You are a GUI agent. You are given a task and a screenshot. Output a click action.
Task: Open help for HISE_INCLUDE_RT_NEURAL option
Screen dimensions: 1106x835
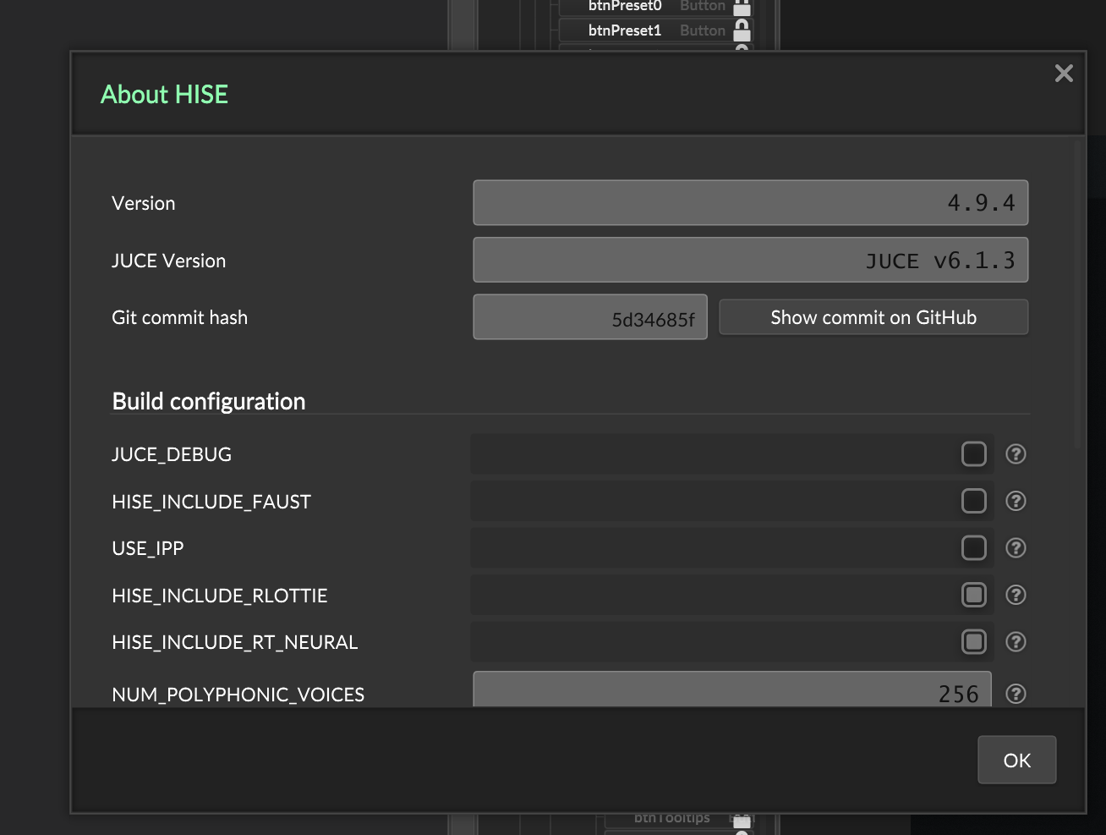pyautogui.click(x=1016, y=642)
